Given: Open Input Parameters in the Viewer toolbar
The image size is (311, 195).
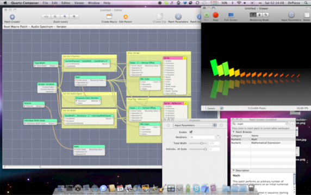Looking at the screenshot, I should pyautogui.click(x=291, y=15).
